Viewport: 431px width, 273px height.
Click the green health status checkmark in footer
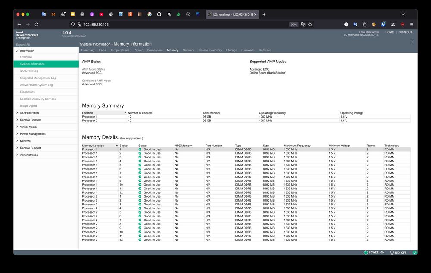[x=415, y=253]
